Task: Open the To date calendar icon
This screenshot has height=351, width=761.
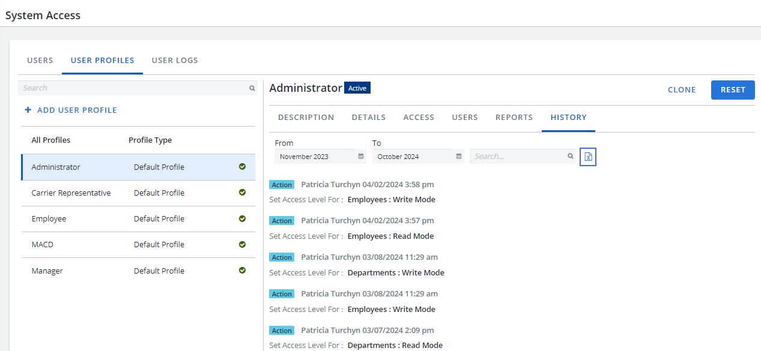Action: (x=459, y=156)
